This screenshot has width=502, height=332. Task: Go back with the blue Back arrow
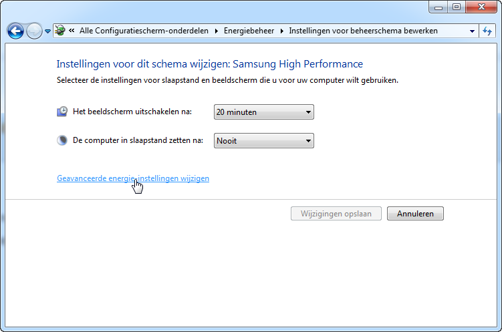point(15,31)
